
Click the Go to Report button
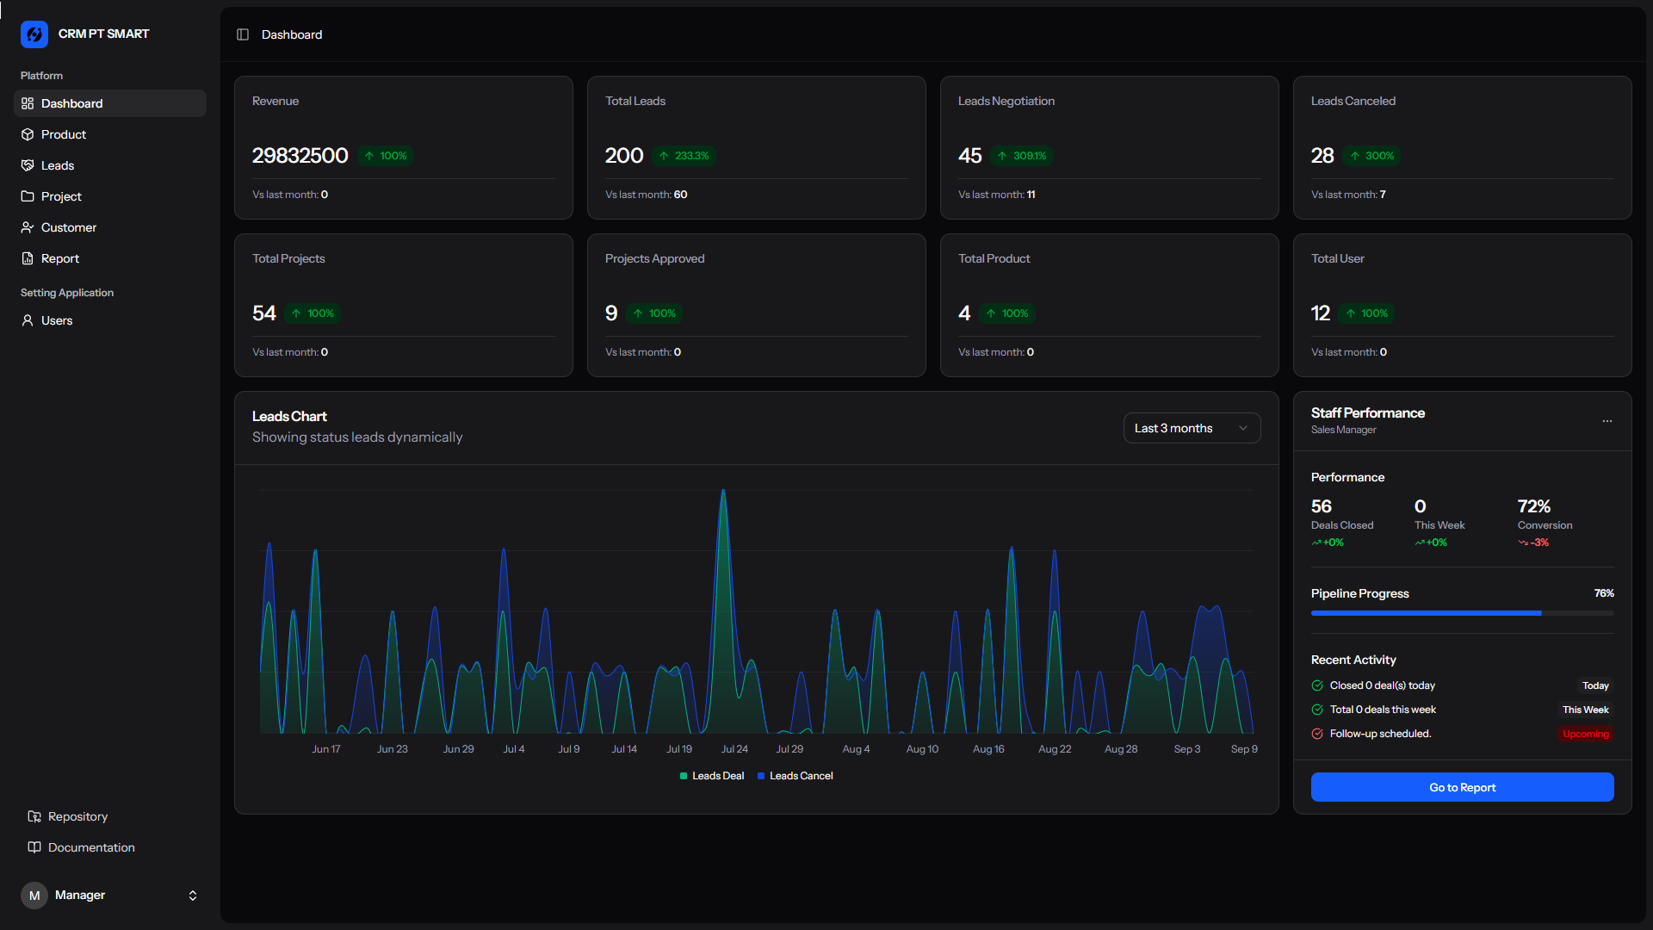(x=1462, y=787)
